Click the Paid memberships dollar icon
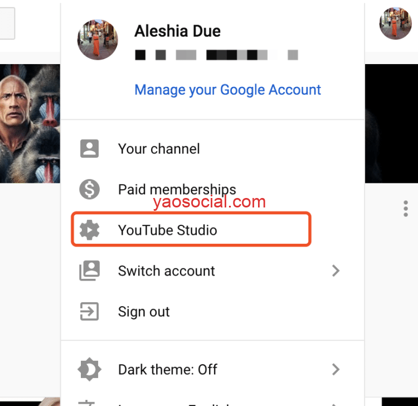Screen dimensions: 418x406 point(89,189)
